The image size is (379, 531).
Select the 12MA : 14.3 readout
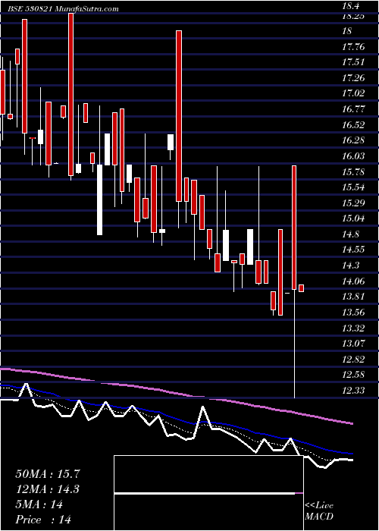pyautogui.click(x=48, y=489)
